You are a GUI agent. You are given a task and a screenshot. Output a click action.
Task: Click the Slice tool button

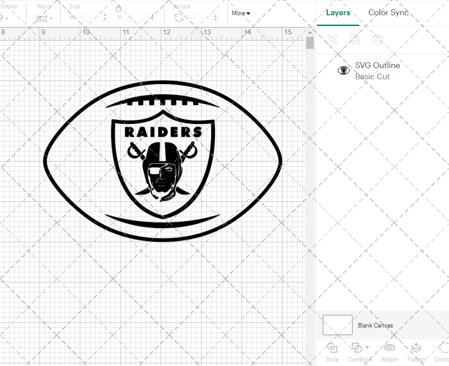(x=332, y=353)
